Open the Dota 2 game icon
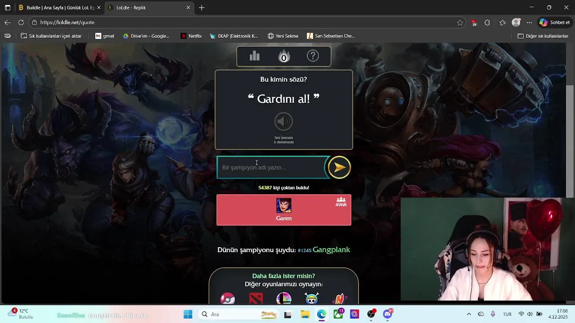Screen dimensions: 575x323 click(256, 299)
